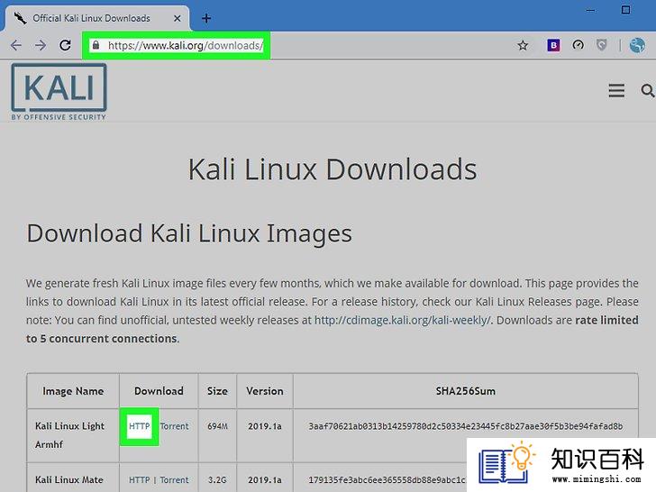
Task: Go back with the browser back arrow
Action: [16, 45]
